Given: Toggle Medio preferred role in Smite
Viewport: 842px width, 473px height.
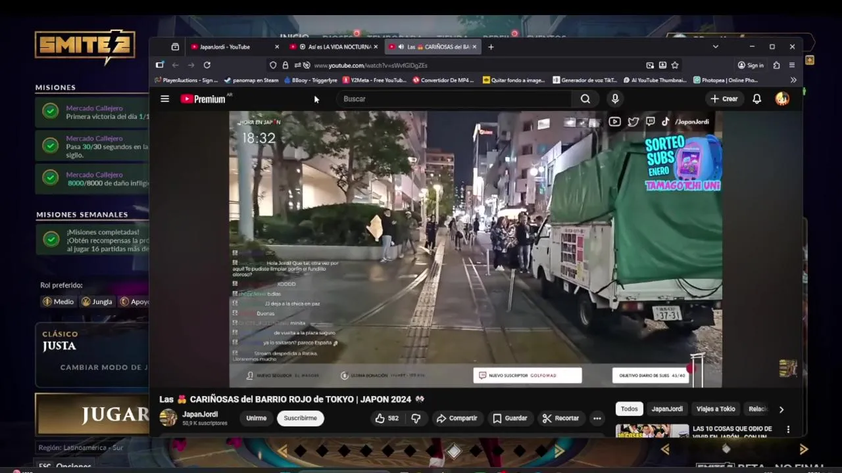Looking at the screenshot, I should tap(59, 302).
